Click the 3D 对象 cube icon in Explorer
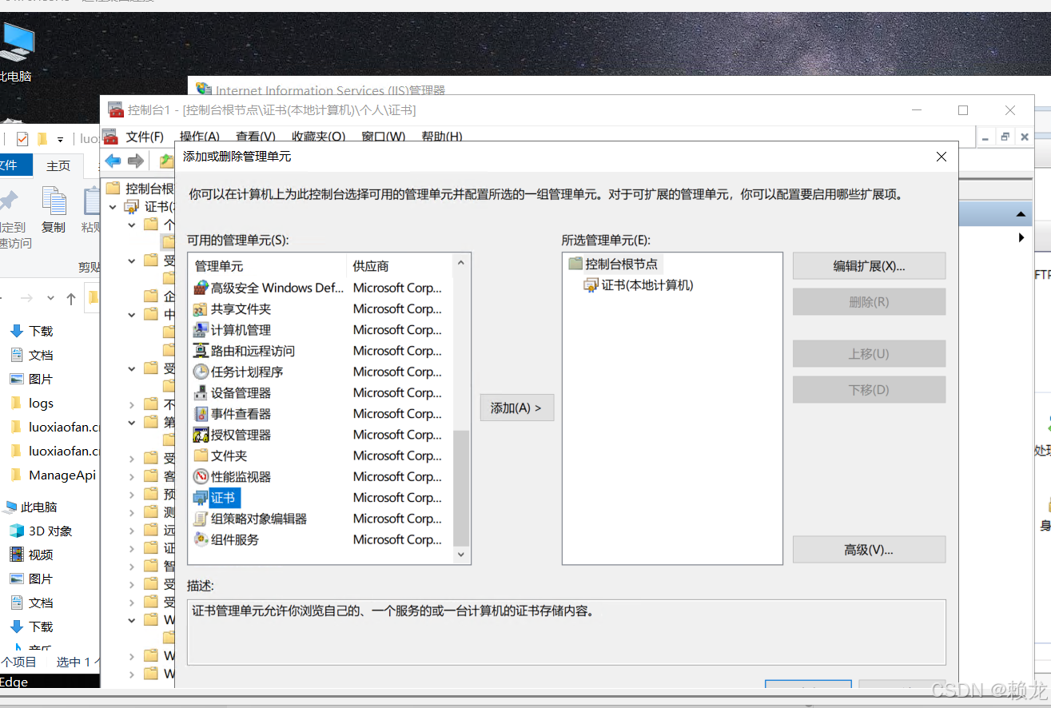This screenshot has height=708, width=1051. 17,531
